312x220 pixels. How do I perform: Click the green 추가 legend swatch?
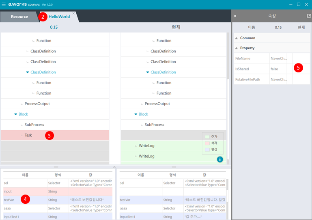(x=207, y=137)
